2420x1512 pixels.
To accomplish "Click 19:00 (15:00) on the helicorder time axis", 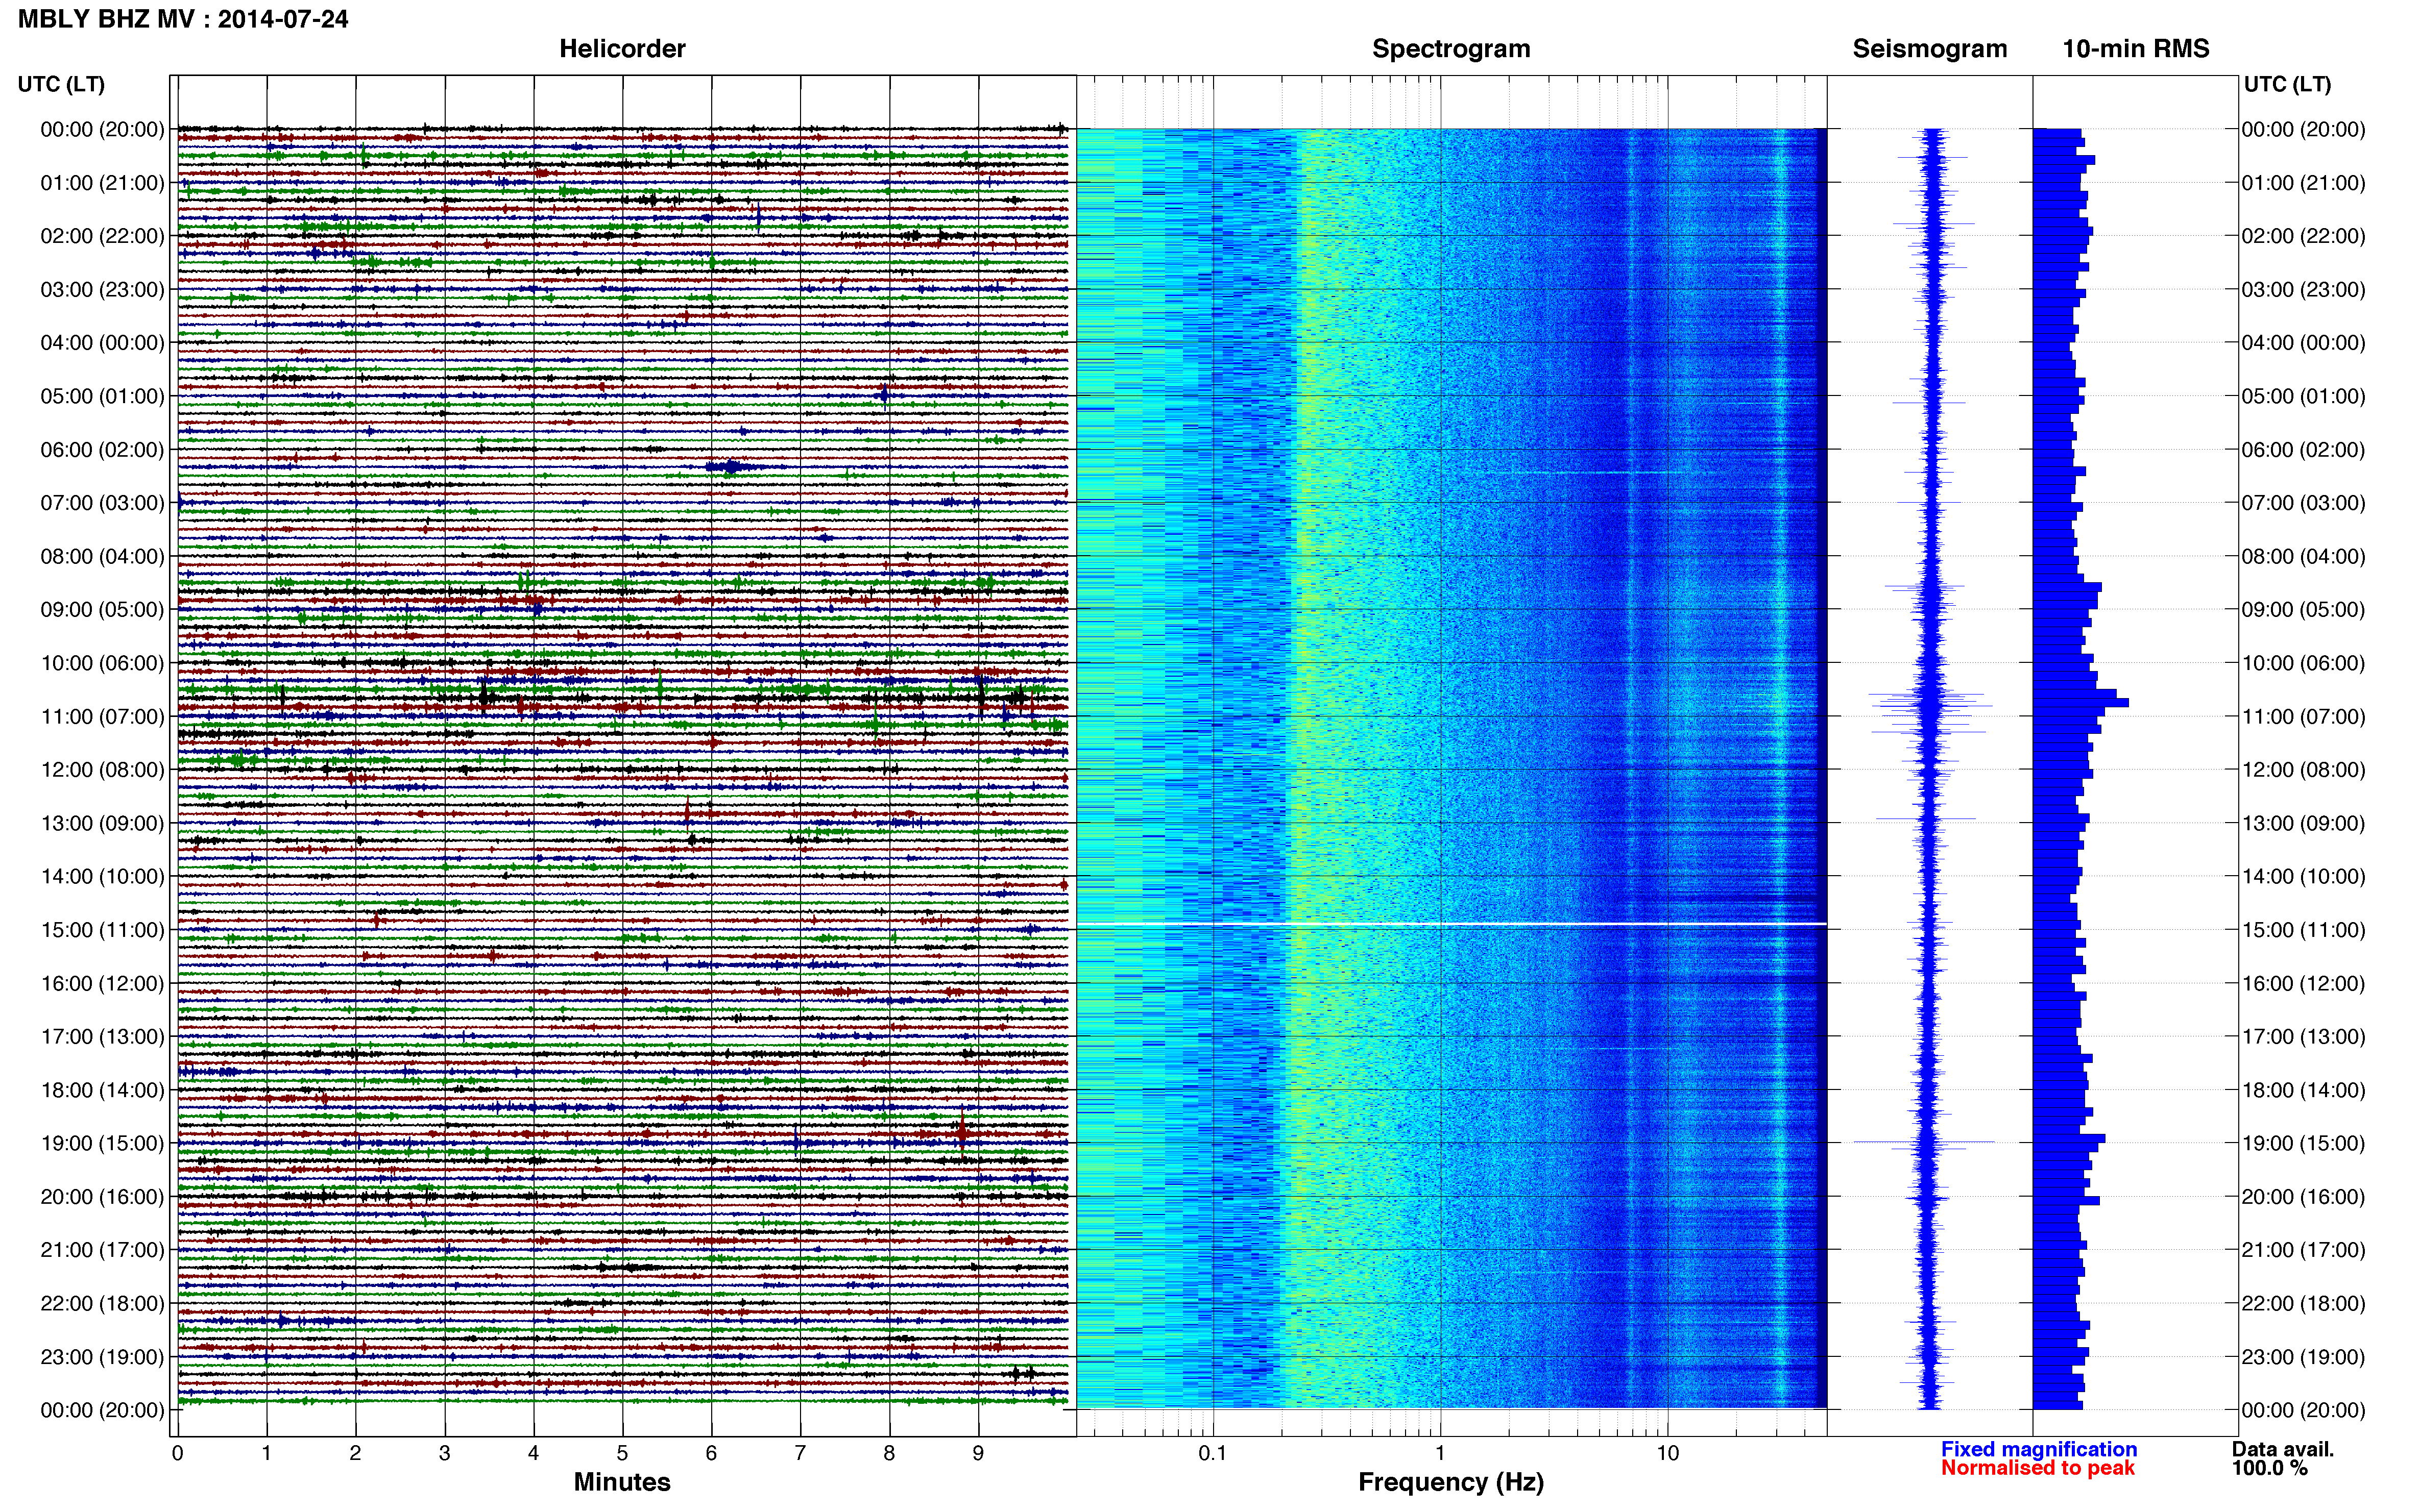I will (x=102, y=1143).
